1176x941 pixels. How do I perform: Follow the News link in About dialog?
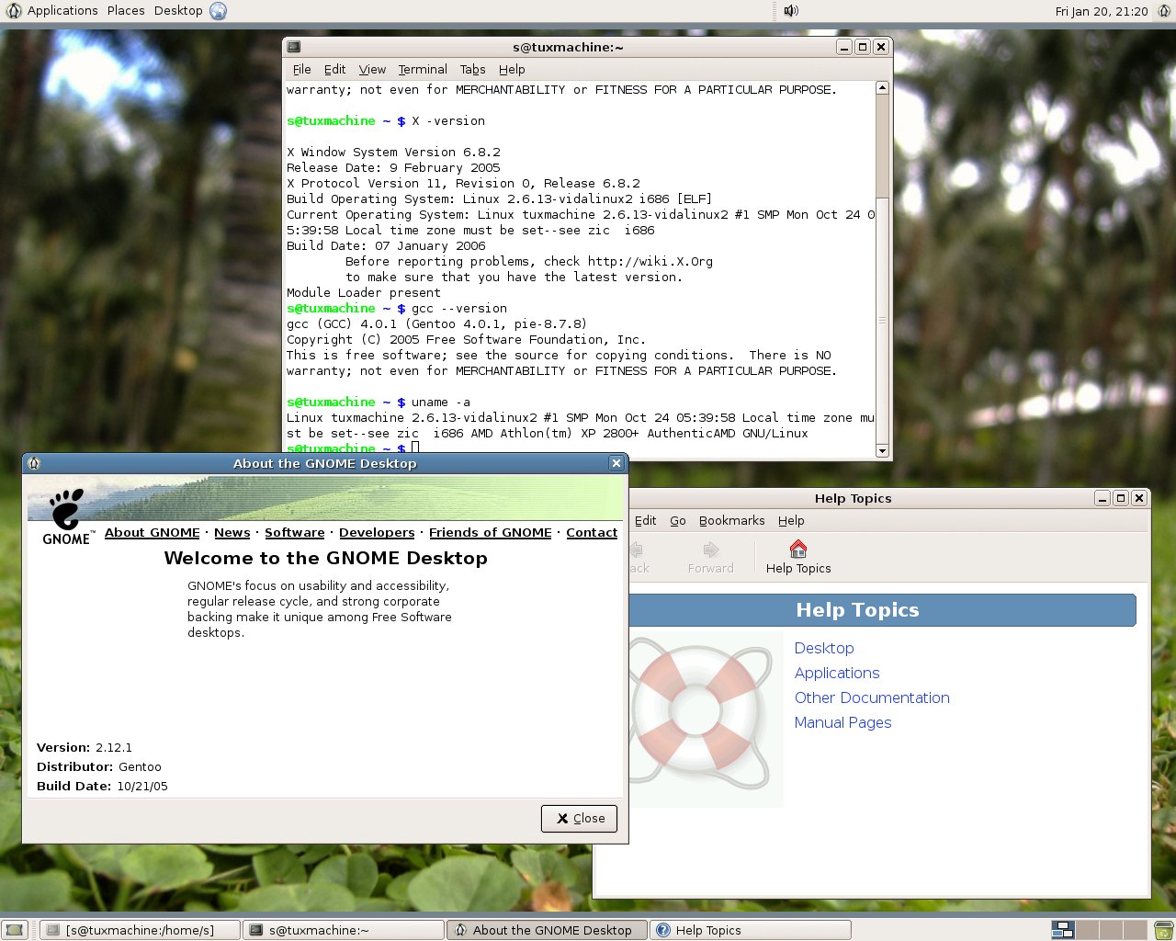coord(232,533)
